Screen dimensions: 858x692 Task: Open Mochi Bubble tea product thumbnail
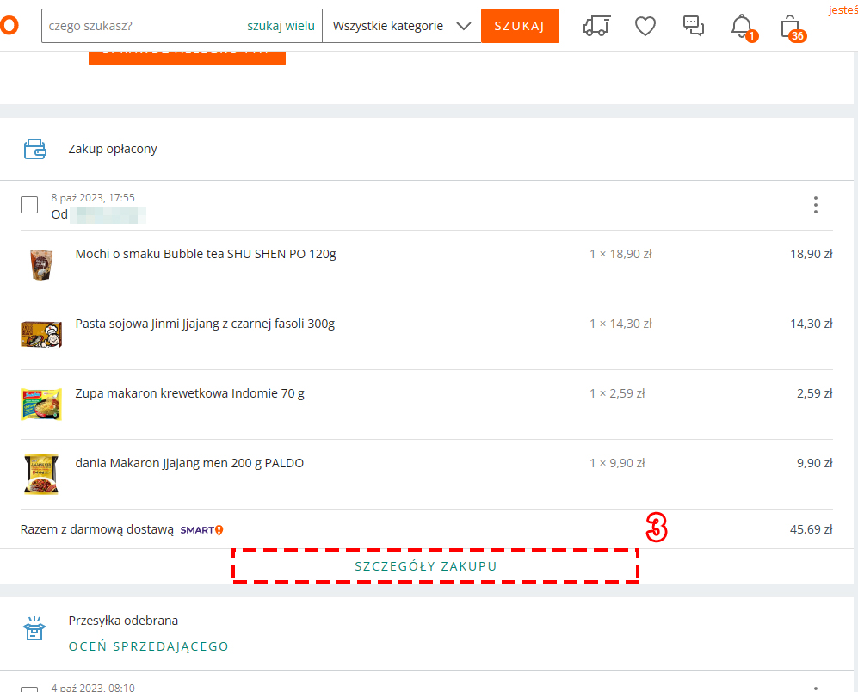pos(41,265)
